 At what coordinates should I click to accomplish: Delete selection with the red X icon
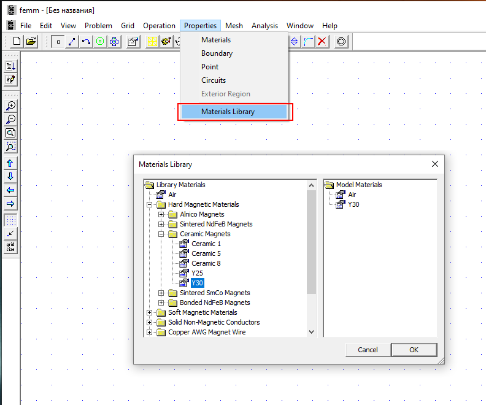pos(322,42)
